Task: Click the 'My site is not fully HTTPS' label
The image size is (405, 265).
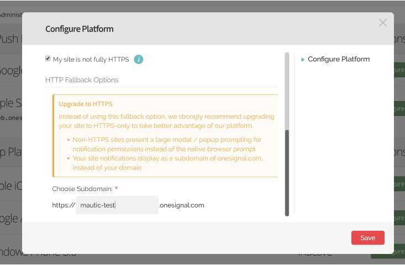Action: tap(91, 59)
